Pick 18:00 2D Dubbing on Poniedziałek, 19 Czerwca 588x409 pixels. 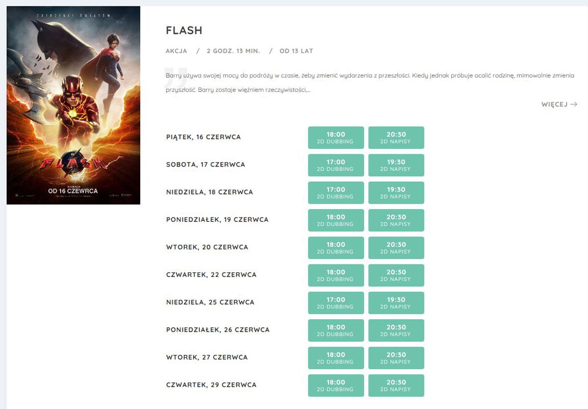[x=336, y=220]
